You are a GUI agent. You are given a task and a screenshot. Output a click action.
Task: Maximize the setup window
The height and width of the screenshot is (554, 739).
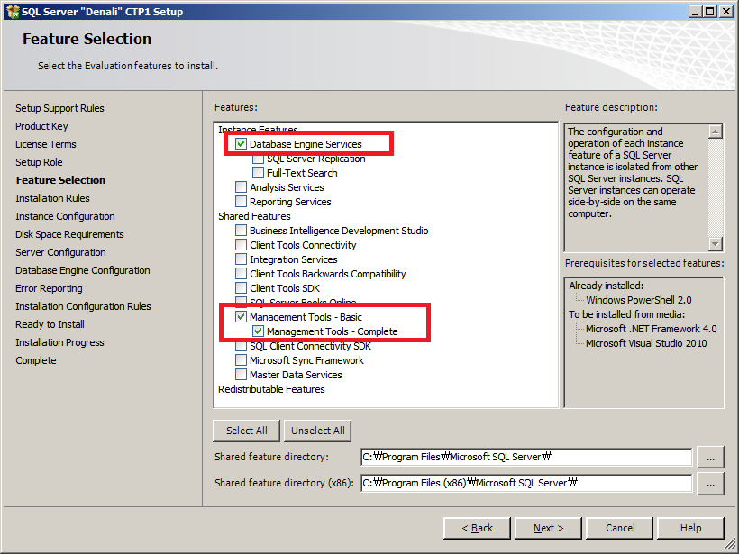(x=710, y=12)
